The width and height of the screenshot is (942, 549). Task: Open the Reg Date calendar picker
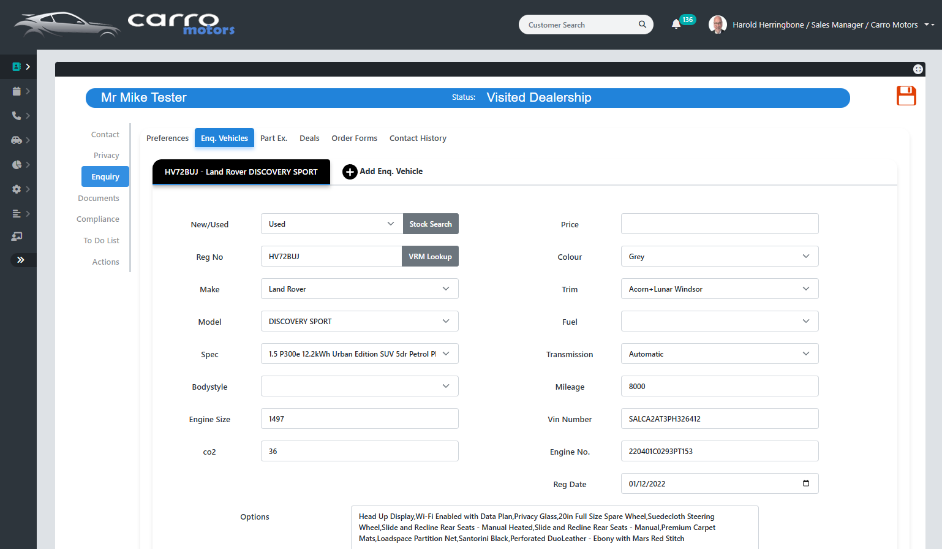[x=805, y=483]
